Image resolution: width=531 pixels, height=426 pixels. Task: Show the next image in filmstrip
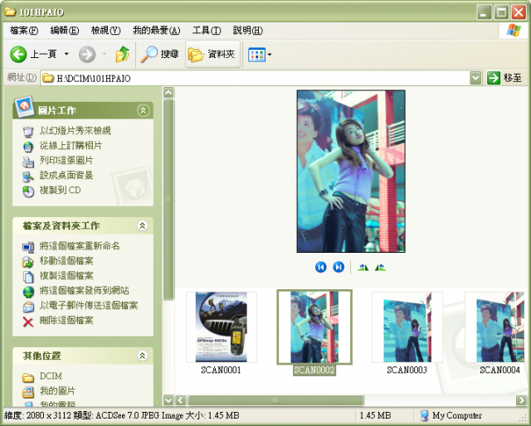339,268
